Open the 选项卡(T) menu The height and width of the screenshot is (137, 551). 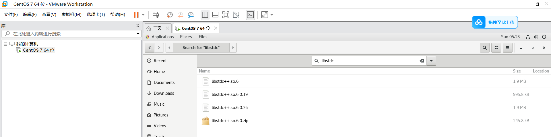pyautogui.click(x=96, y=15)
